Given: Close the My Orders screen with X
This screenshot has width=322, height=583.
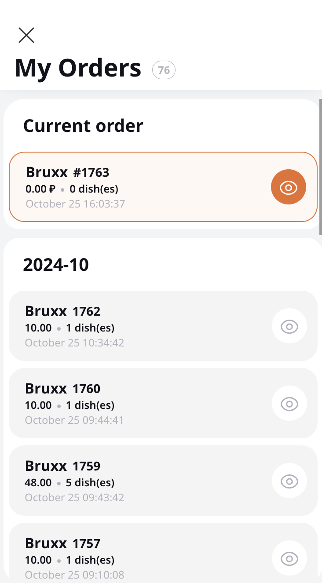Looking at the screenshot, I should pyautogui.click(x=26, y=35).
